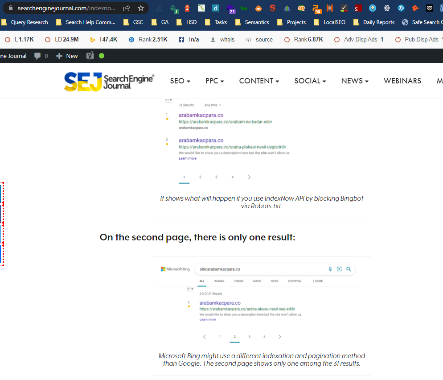
Task: Click the share page icon in address bar
Action: (x=127, y=8)
